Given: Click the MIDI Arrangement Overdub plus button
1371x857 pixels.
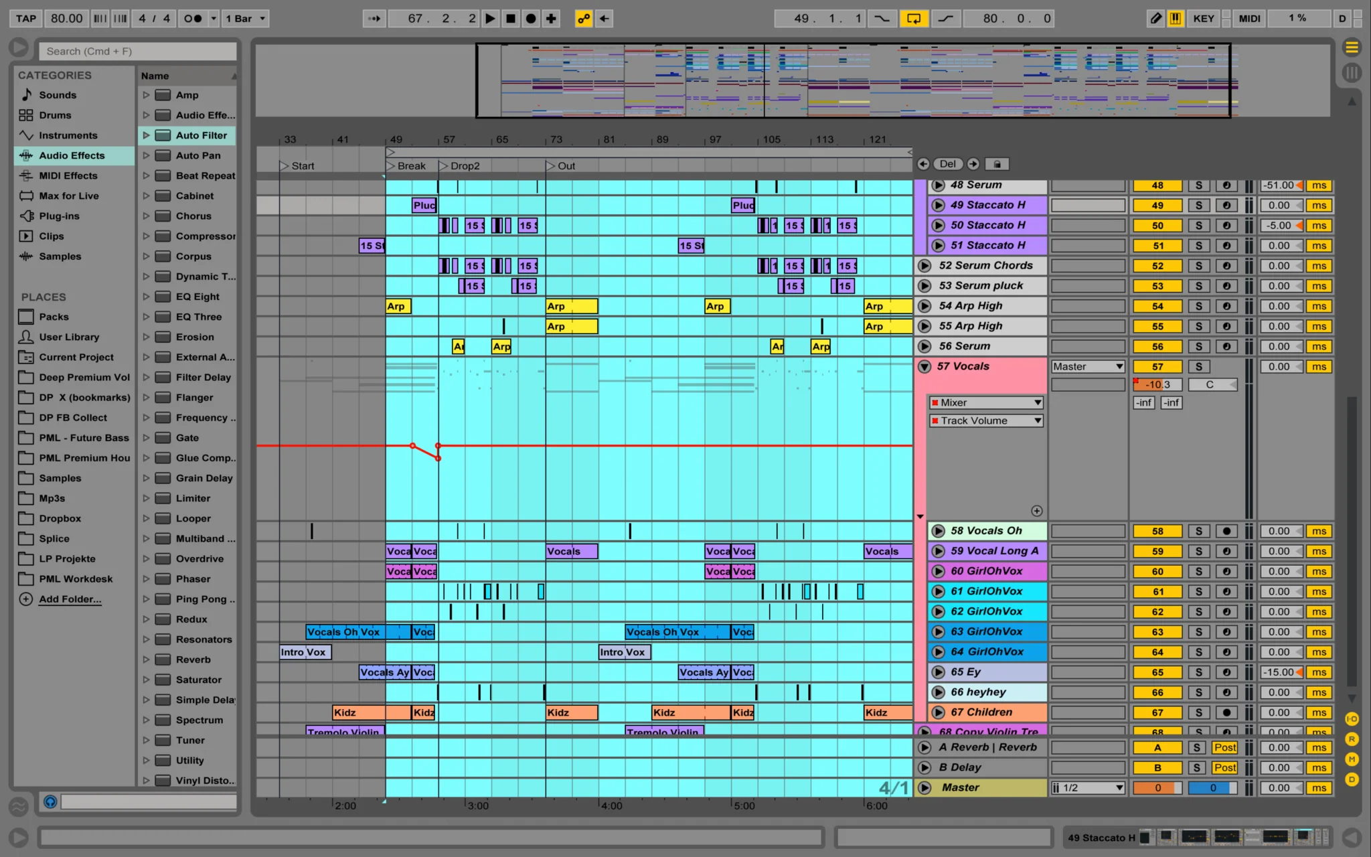Looking at the screenshot, I should pyautogui.click(x=551, y=19).
